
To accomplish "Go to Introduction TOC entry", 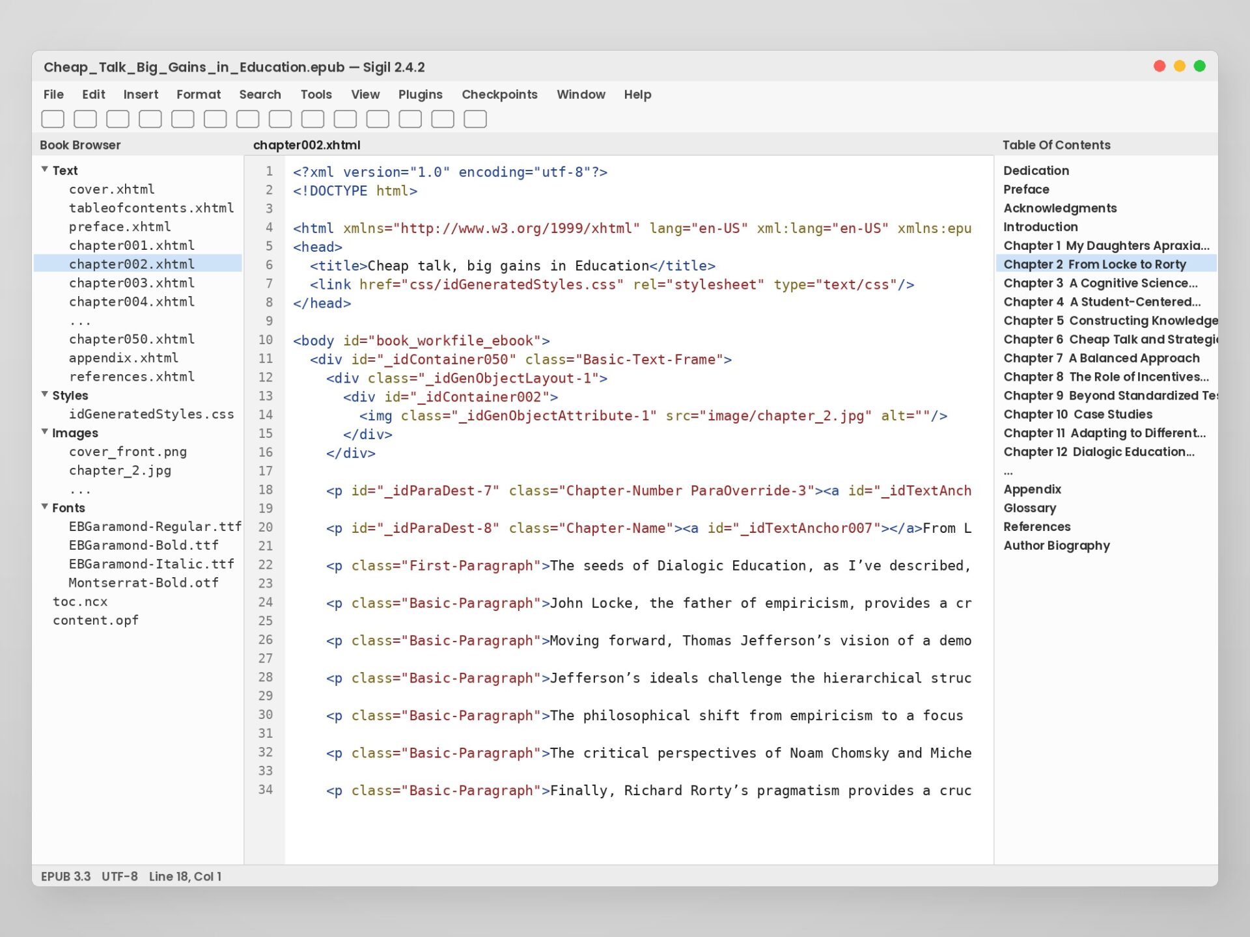I will coord(1040,227).
